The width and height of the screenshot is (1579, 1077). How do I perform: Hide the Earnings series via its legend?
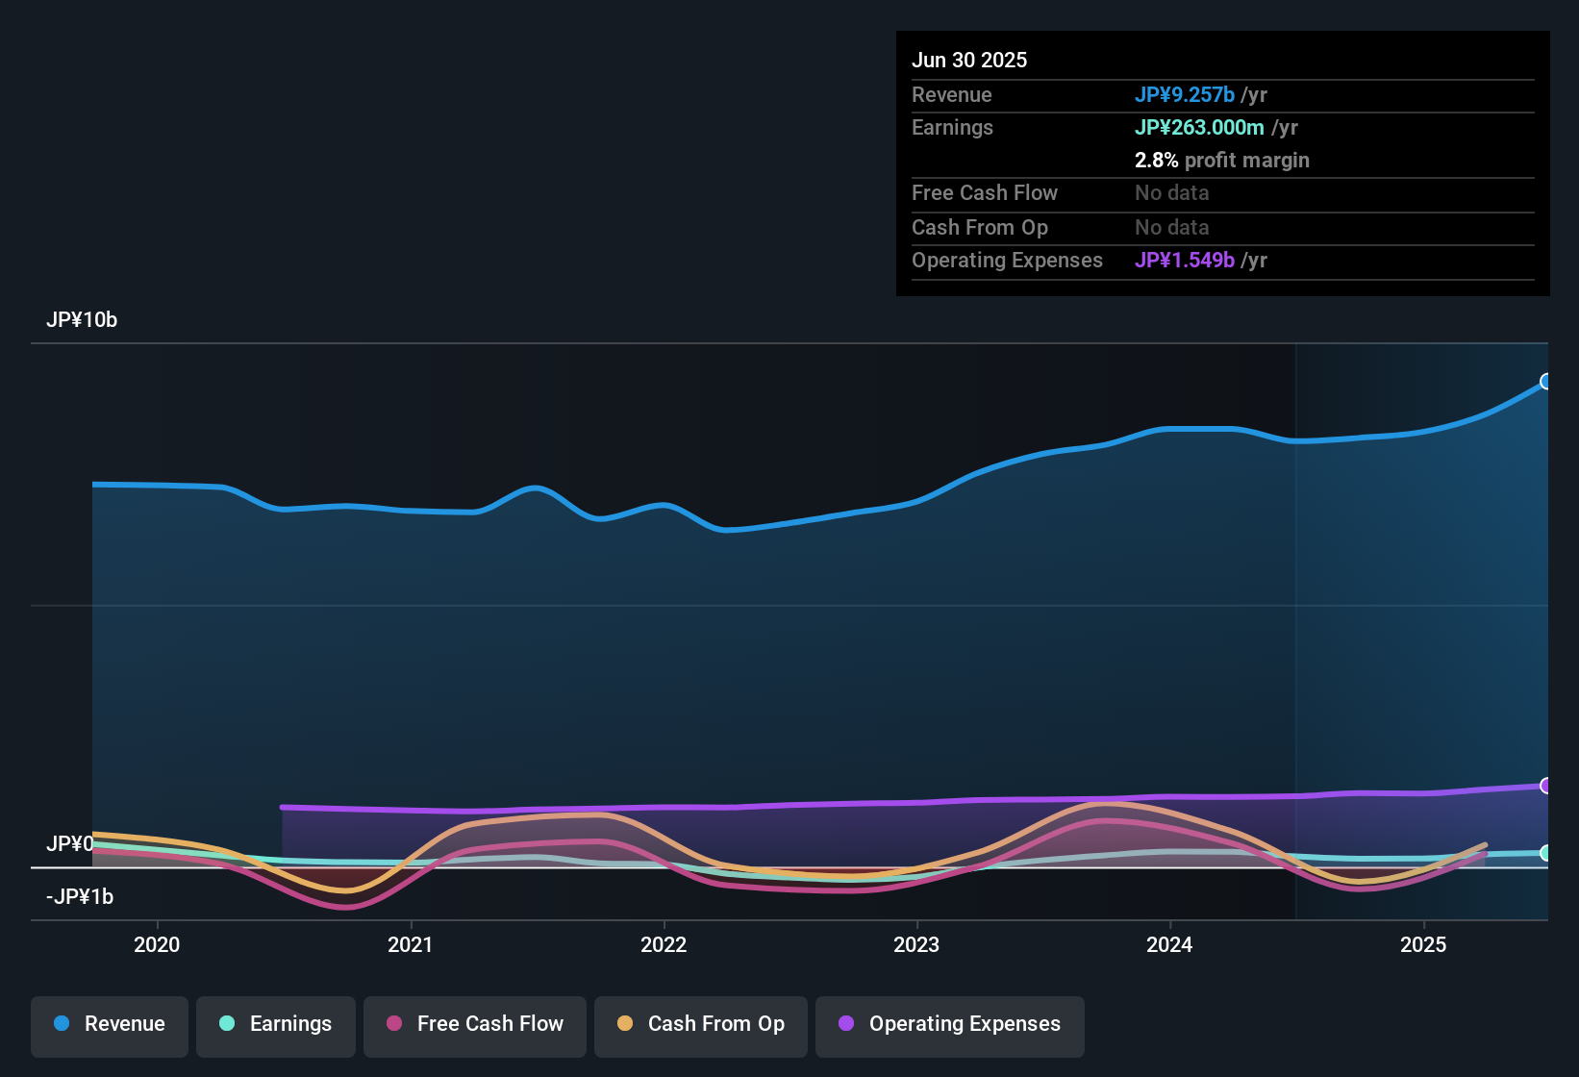276,1024
